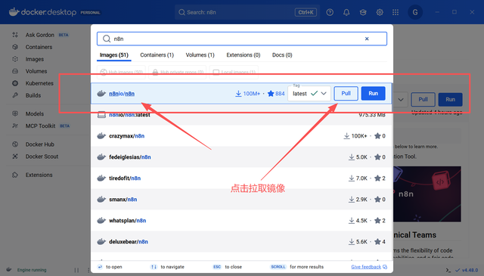
Task: Pull the n8nio/n8n image
Action: click(346, 94)
